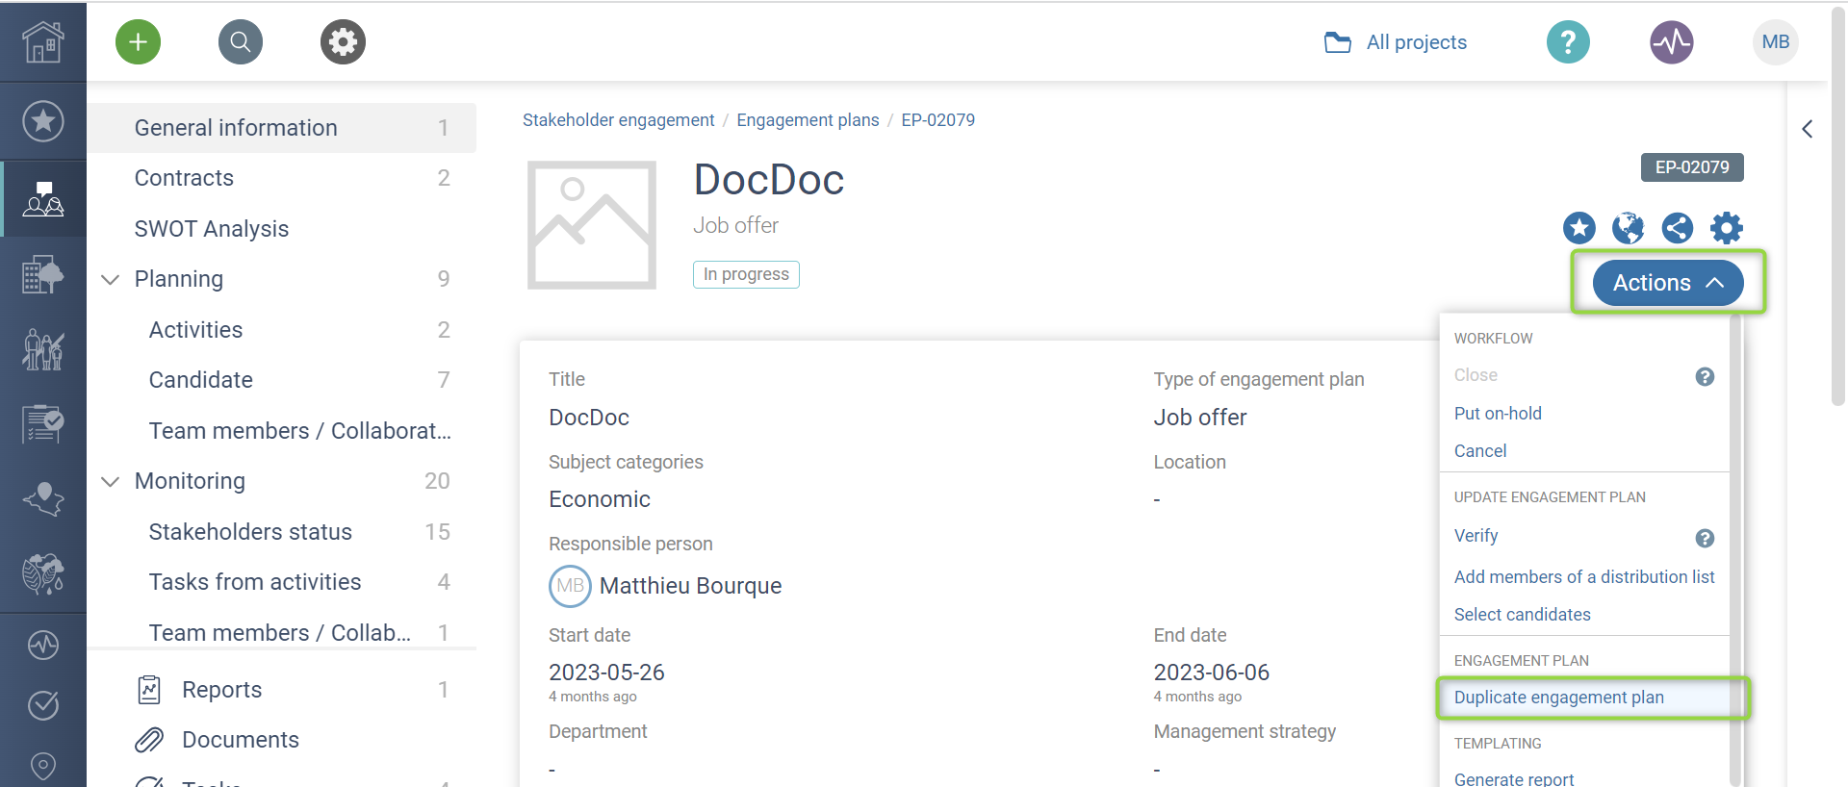Click the green plus add button
The width and height of the screenshot is (1848, 787).
click(x=138, y=42)
